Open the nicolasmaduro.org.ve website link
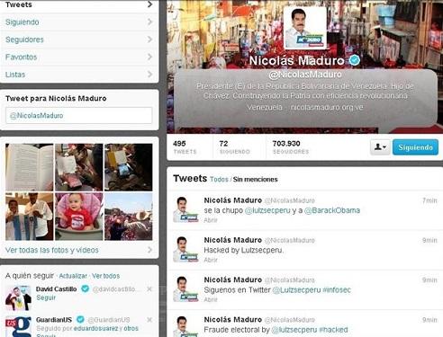 point(327,107)
